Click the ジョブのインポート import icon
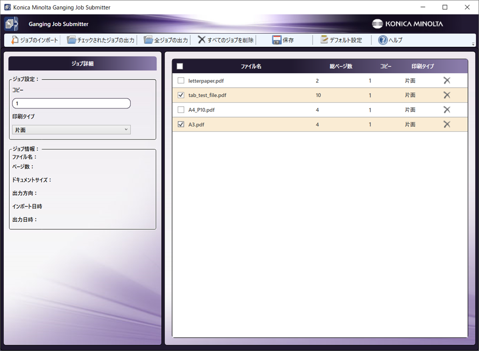 coord(15,40)
